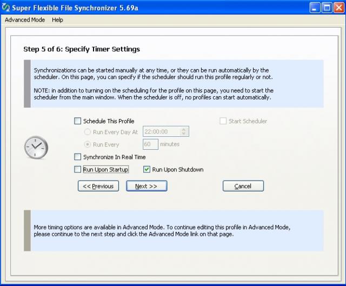This screenshot has width=346, height=286.
Task: Proceed with the Next >> button
Action: tap(147, 186)
